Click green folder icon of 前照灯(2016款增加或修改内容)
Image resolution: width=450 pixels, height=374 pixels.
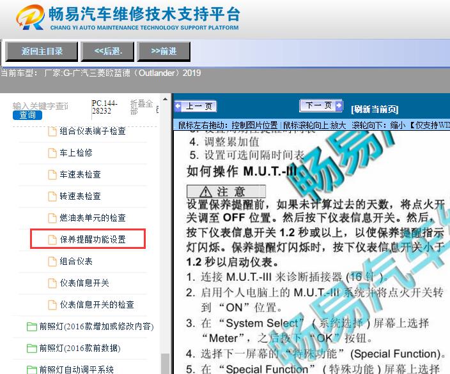[x=32, y=326]
